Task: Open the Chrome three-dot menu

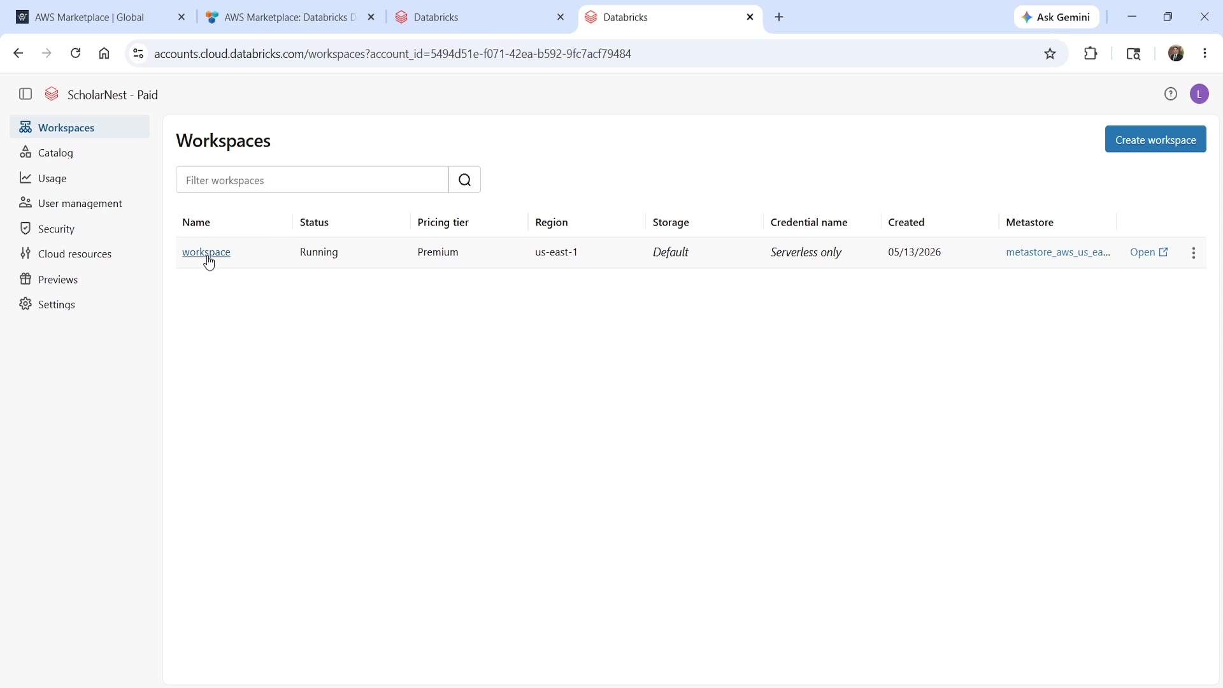Action: (1206, 54)
